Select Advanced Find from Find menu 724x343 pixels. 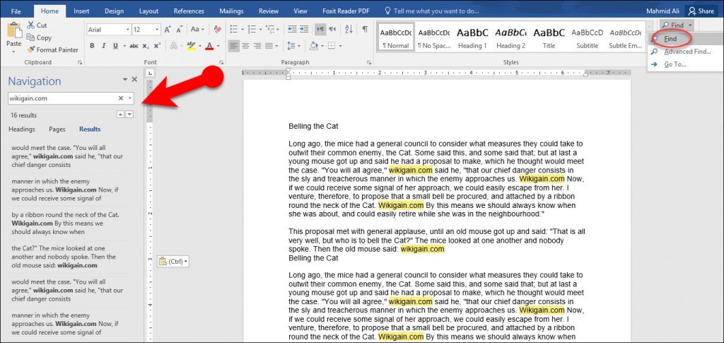click(x=687, y=52)
